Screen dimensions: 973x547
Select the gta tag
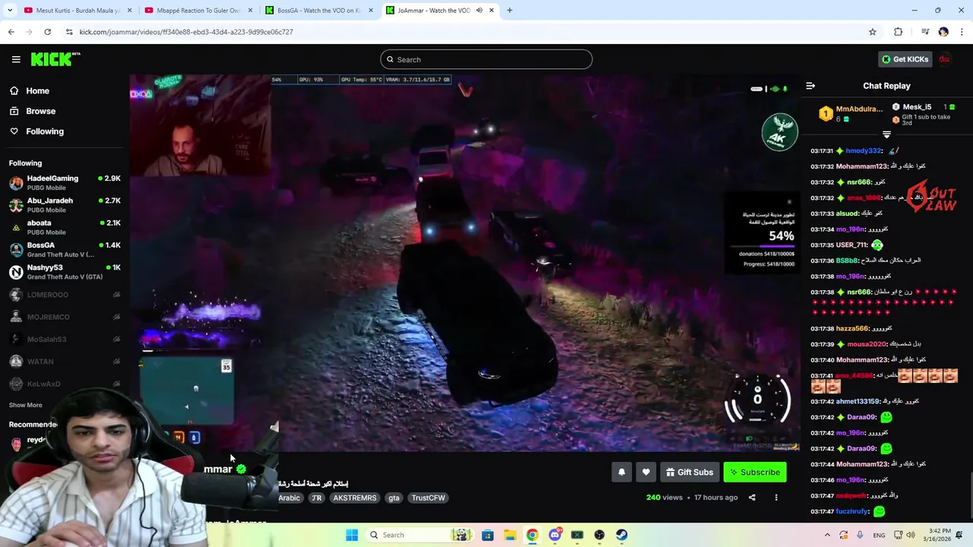pyautogui.click(x=394, y=498)
